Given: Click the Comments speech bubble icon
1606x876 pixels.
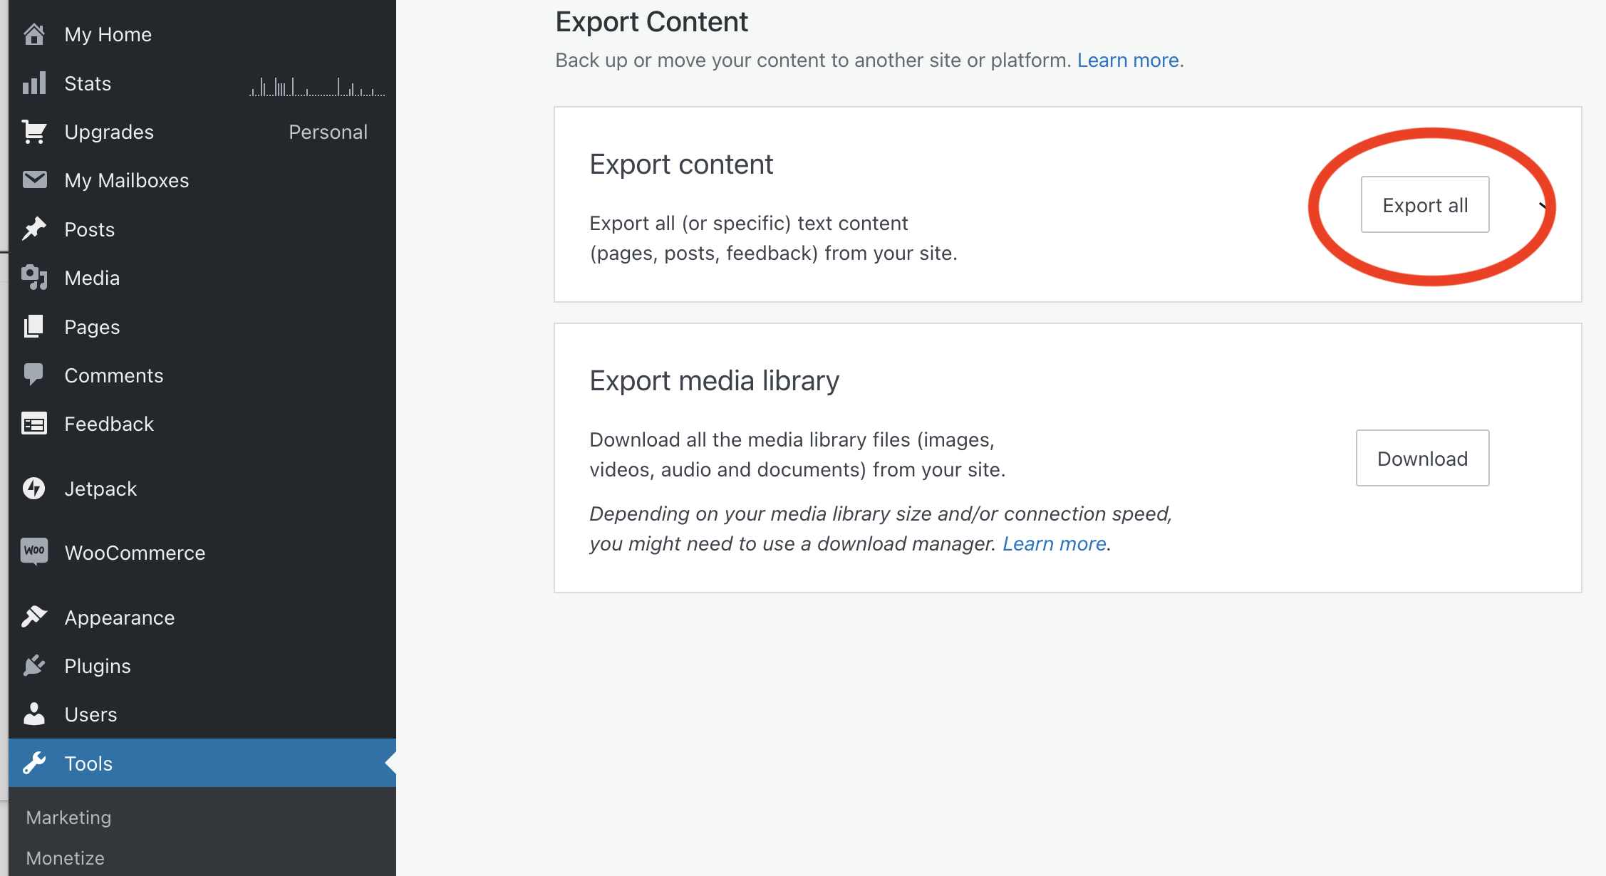Looking at the screenshot, I should (34, 375).
